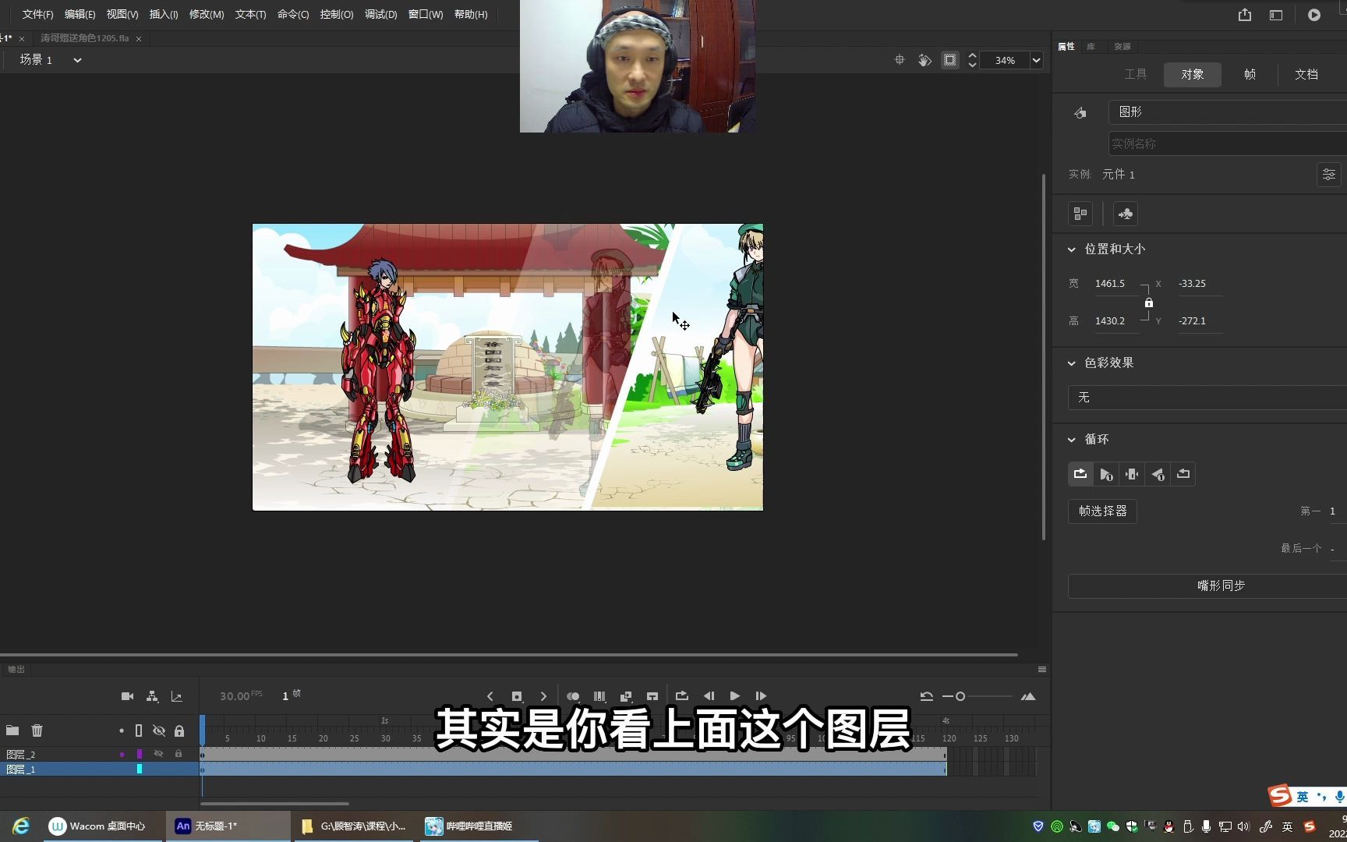Go to next keyframe arrow
Image resolution: width=1347 pixels, height=842 pixels.
click(x=543, y=696)
